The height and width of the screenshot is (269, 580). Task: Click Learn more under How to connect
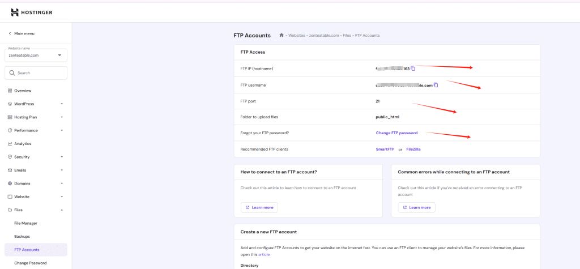259,207
